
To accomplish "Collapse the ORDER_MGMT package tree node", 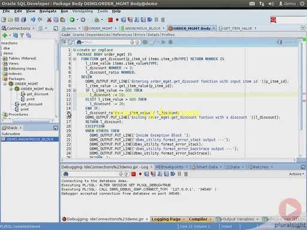I will point(5,84).
